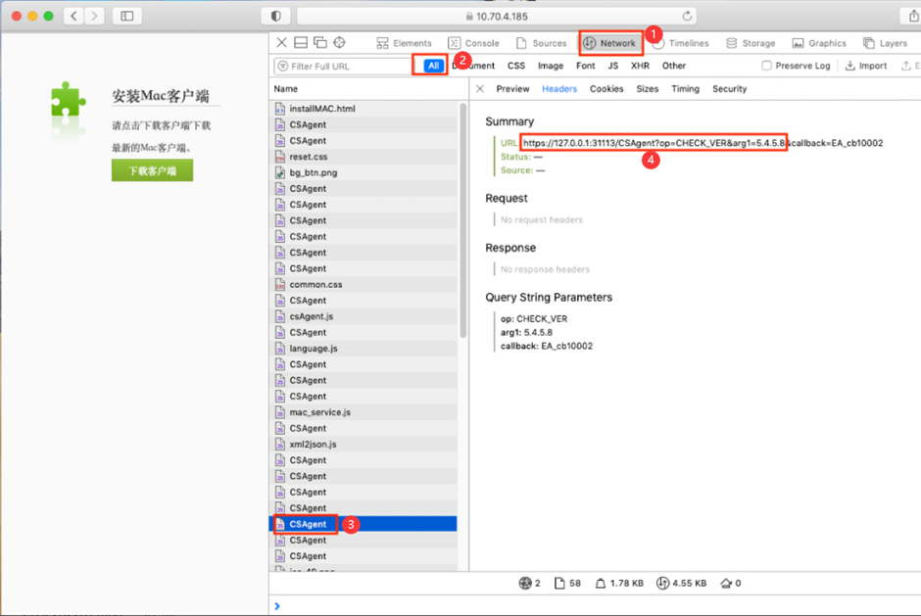Viewport: 921px width, 616px height.
Task: Enable the Preserve Log checkbox
Action: point(766,66)
